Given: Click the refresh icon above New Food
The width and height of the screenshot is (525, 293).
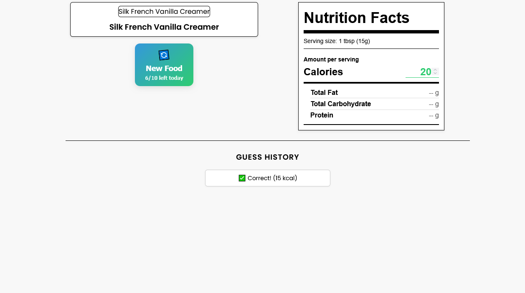Looking at the screenshot, I should point(164,55).
